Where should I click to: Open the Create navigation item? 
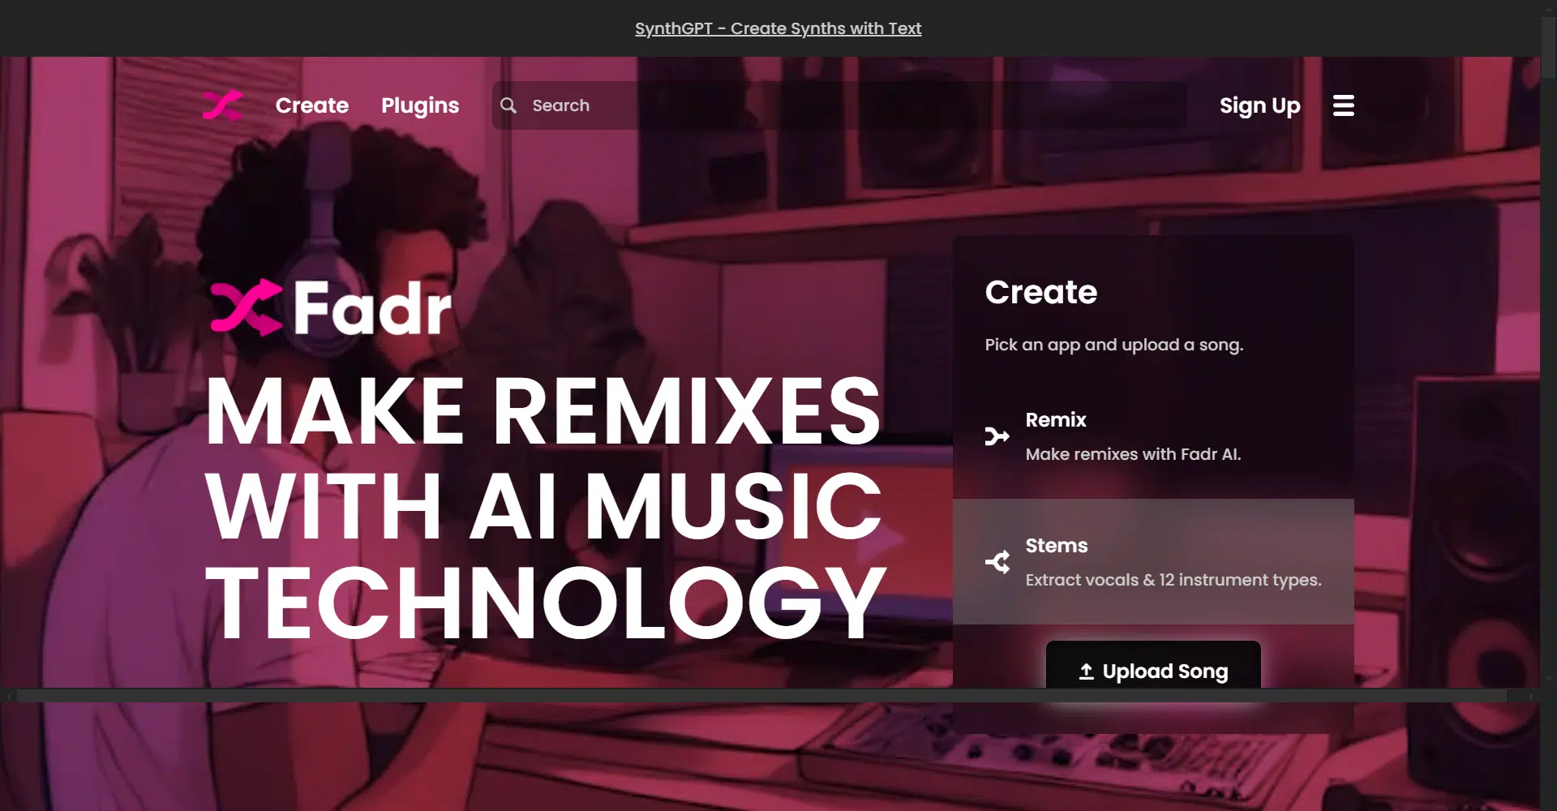point(311,105)
